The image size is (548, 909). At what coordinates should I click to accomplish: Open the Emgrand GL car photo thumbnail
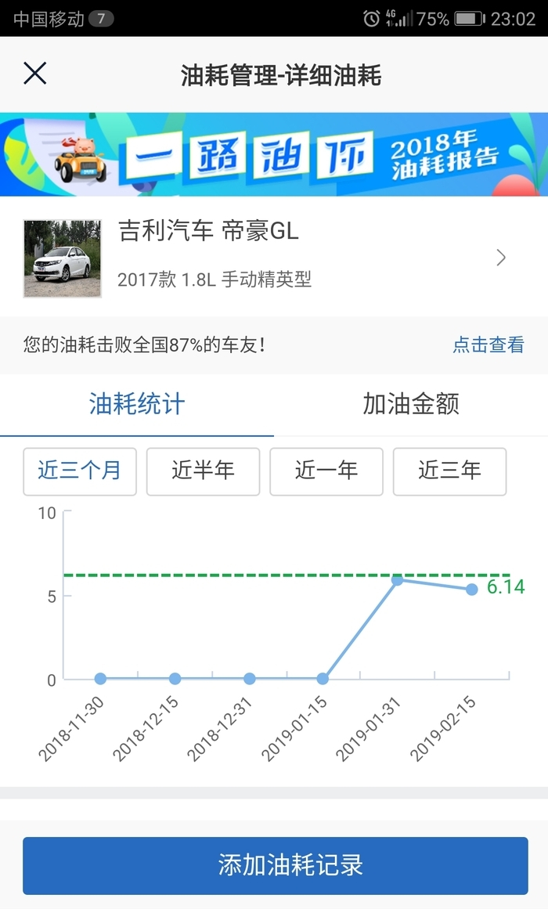coord(62,257)
